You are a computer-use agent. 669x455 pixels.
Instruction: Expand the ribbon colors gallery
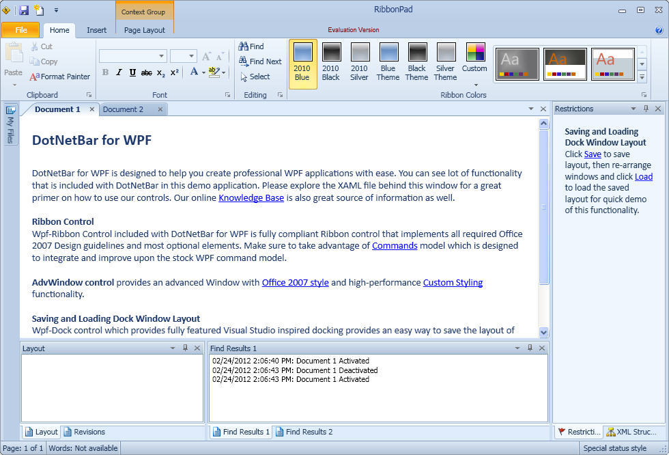pos(642,77)
